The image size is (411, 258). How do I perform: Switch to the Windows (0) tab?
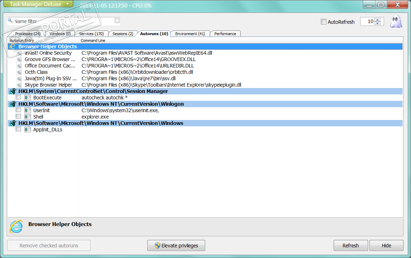click(x=60, y=34)
